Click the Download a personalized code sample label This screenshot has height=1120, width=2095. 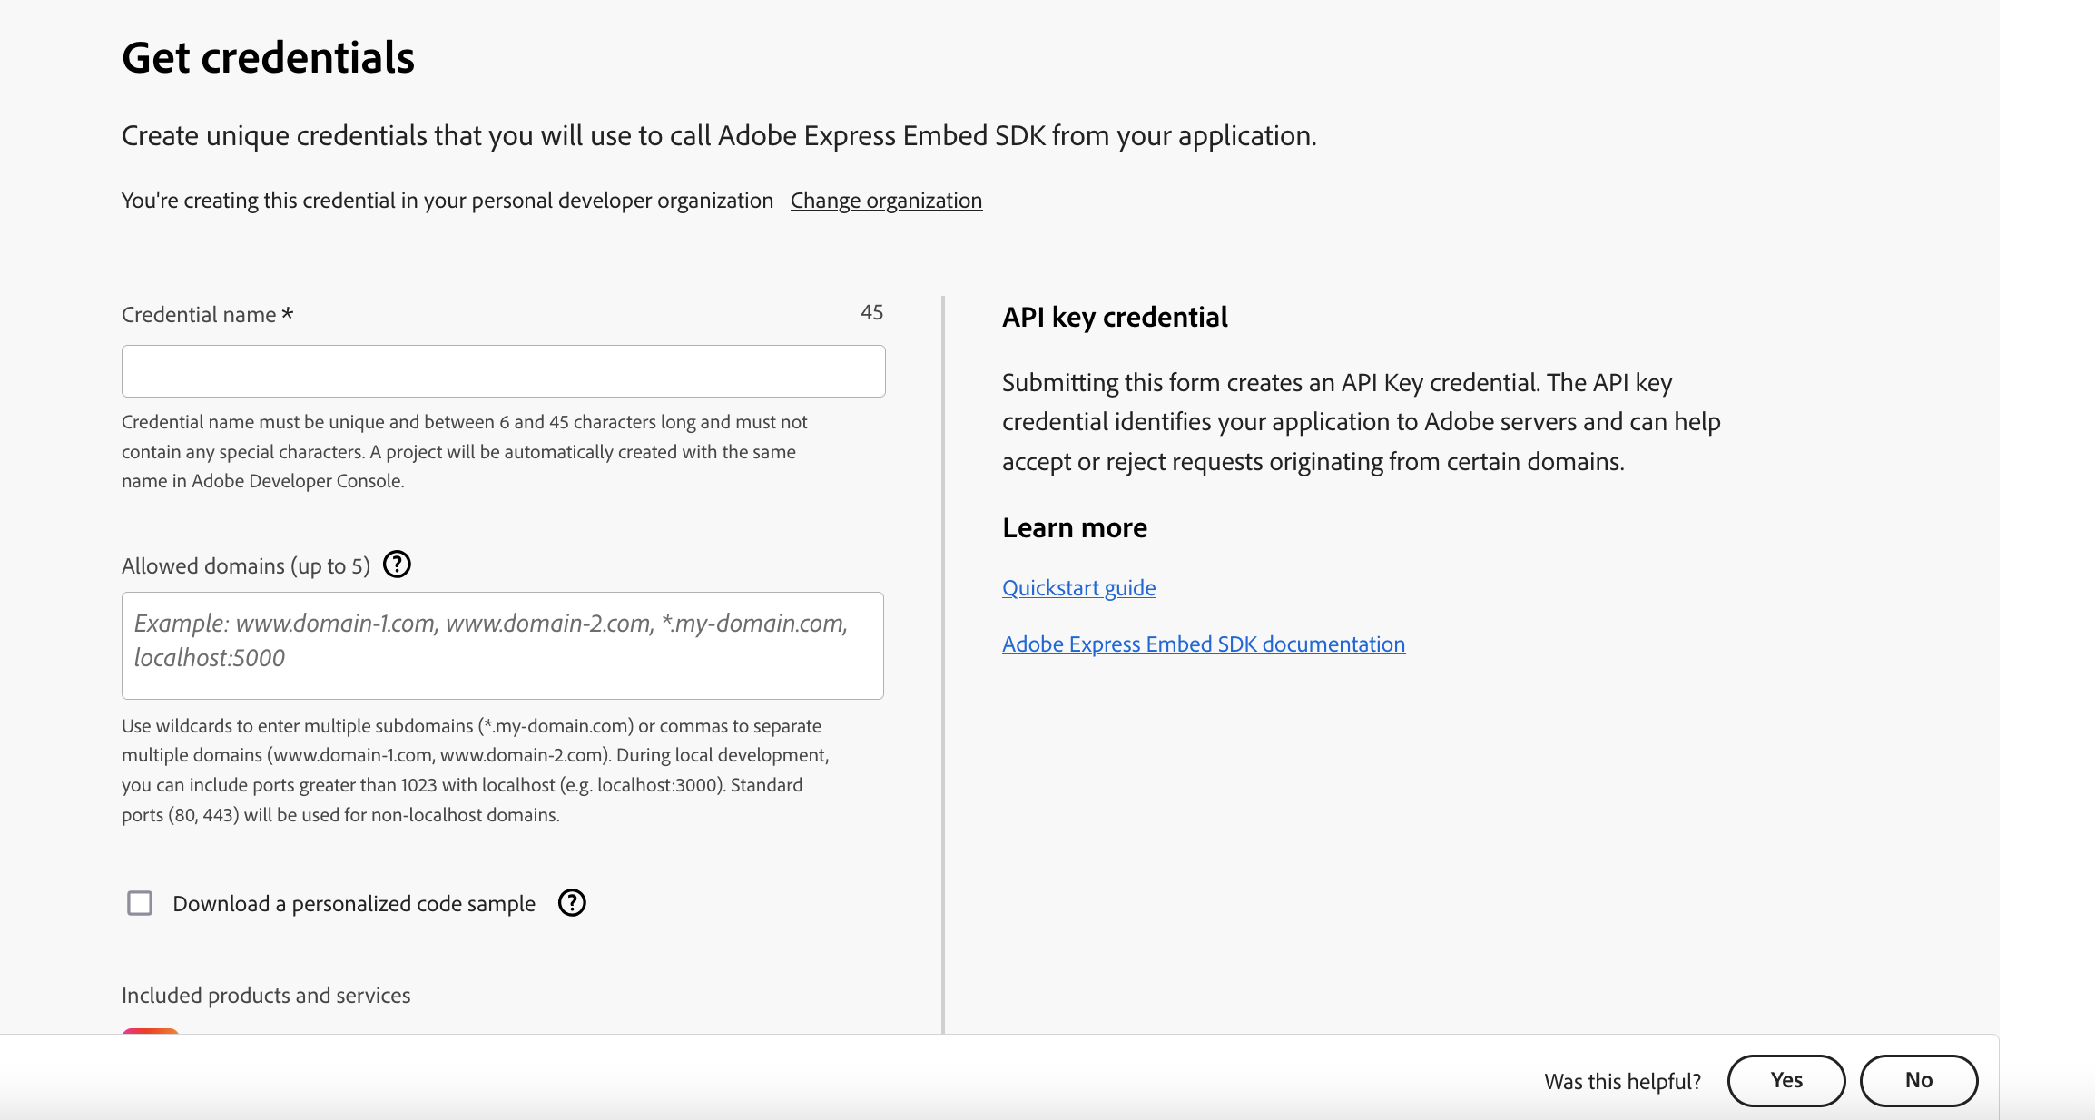(x=354, y=903)
